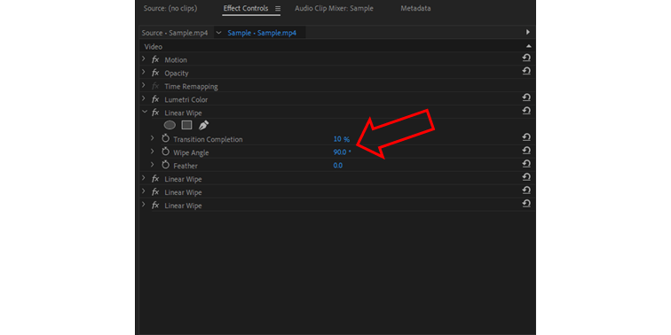
Task: Reset the Wipe Angle parameter
Action: pyautogui.click(x=526, y=151)
